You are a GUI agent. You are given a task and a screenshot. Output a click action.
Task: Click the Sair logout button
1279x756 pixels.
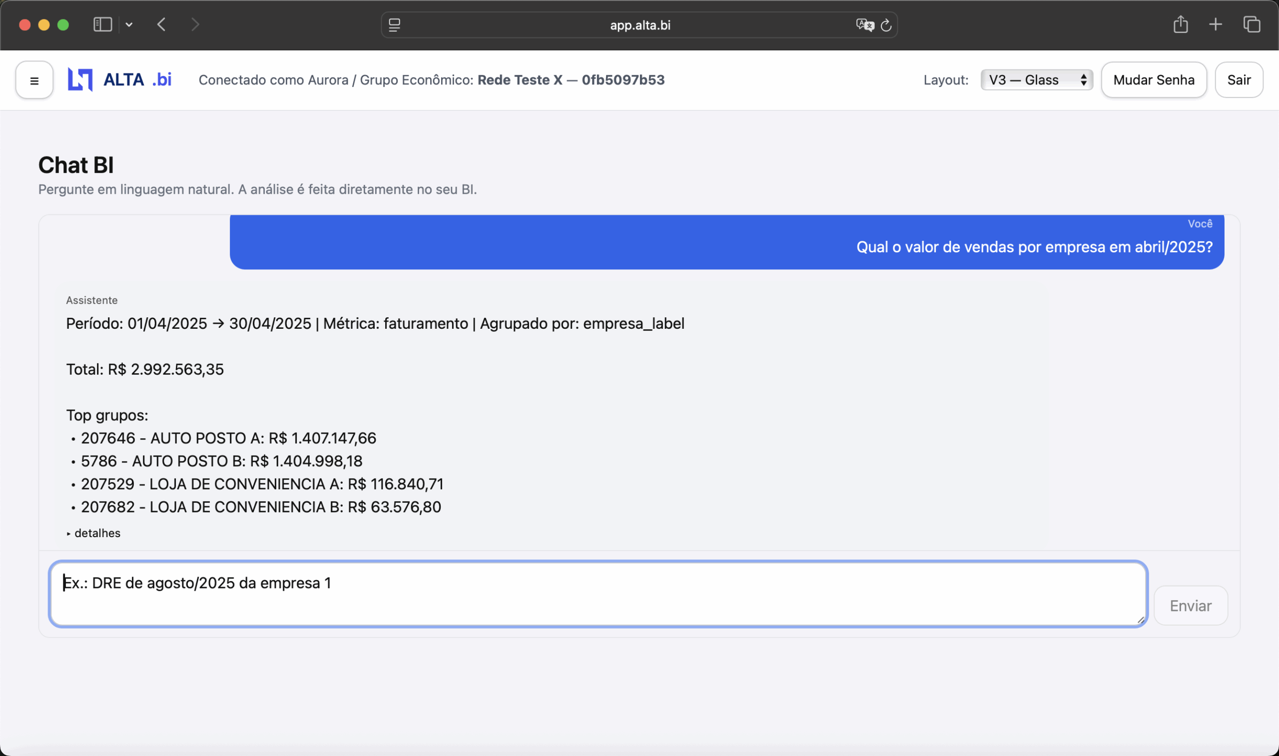[1239, 80]
